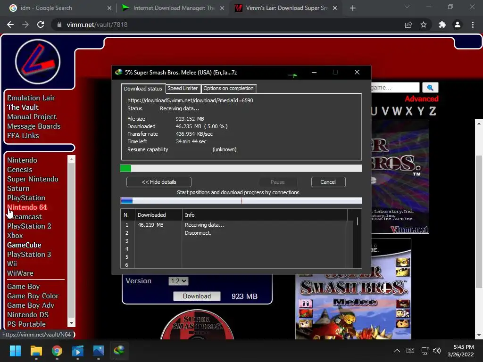The height and width of the screenshot is (362, 483).
Task: Open the Chrome extensions puzzle icon
Action: click(442, 25)
